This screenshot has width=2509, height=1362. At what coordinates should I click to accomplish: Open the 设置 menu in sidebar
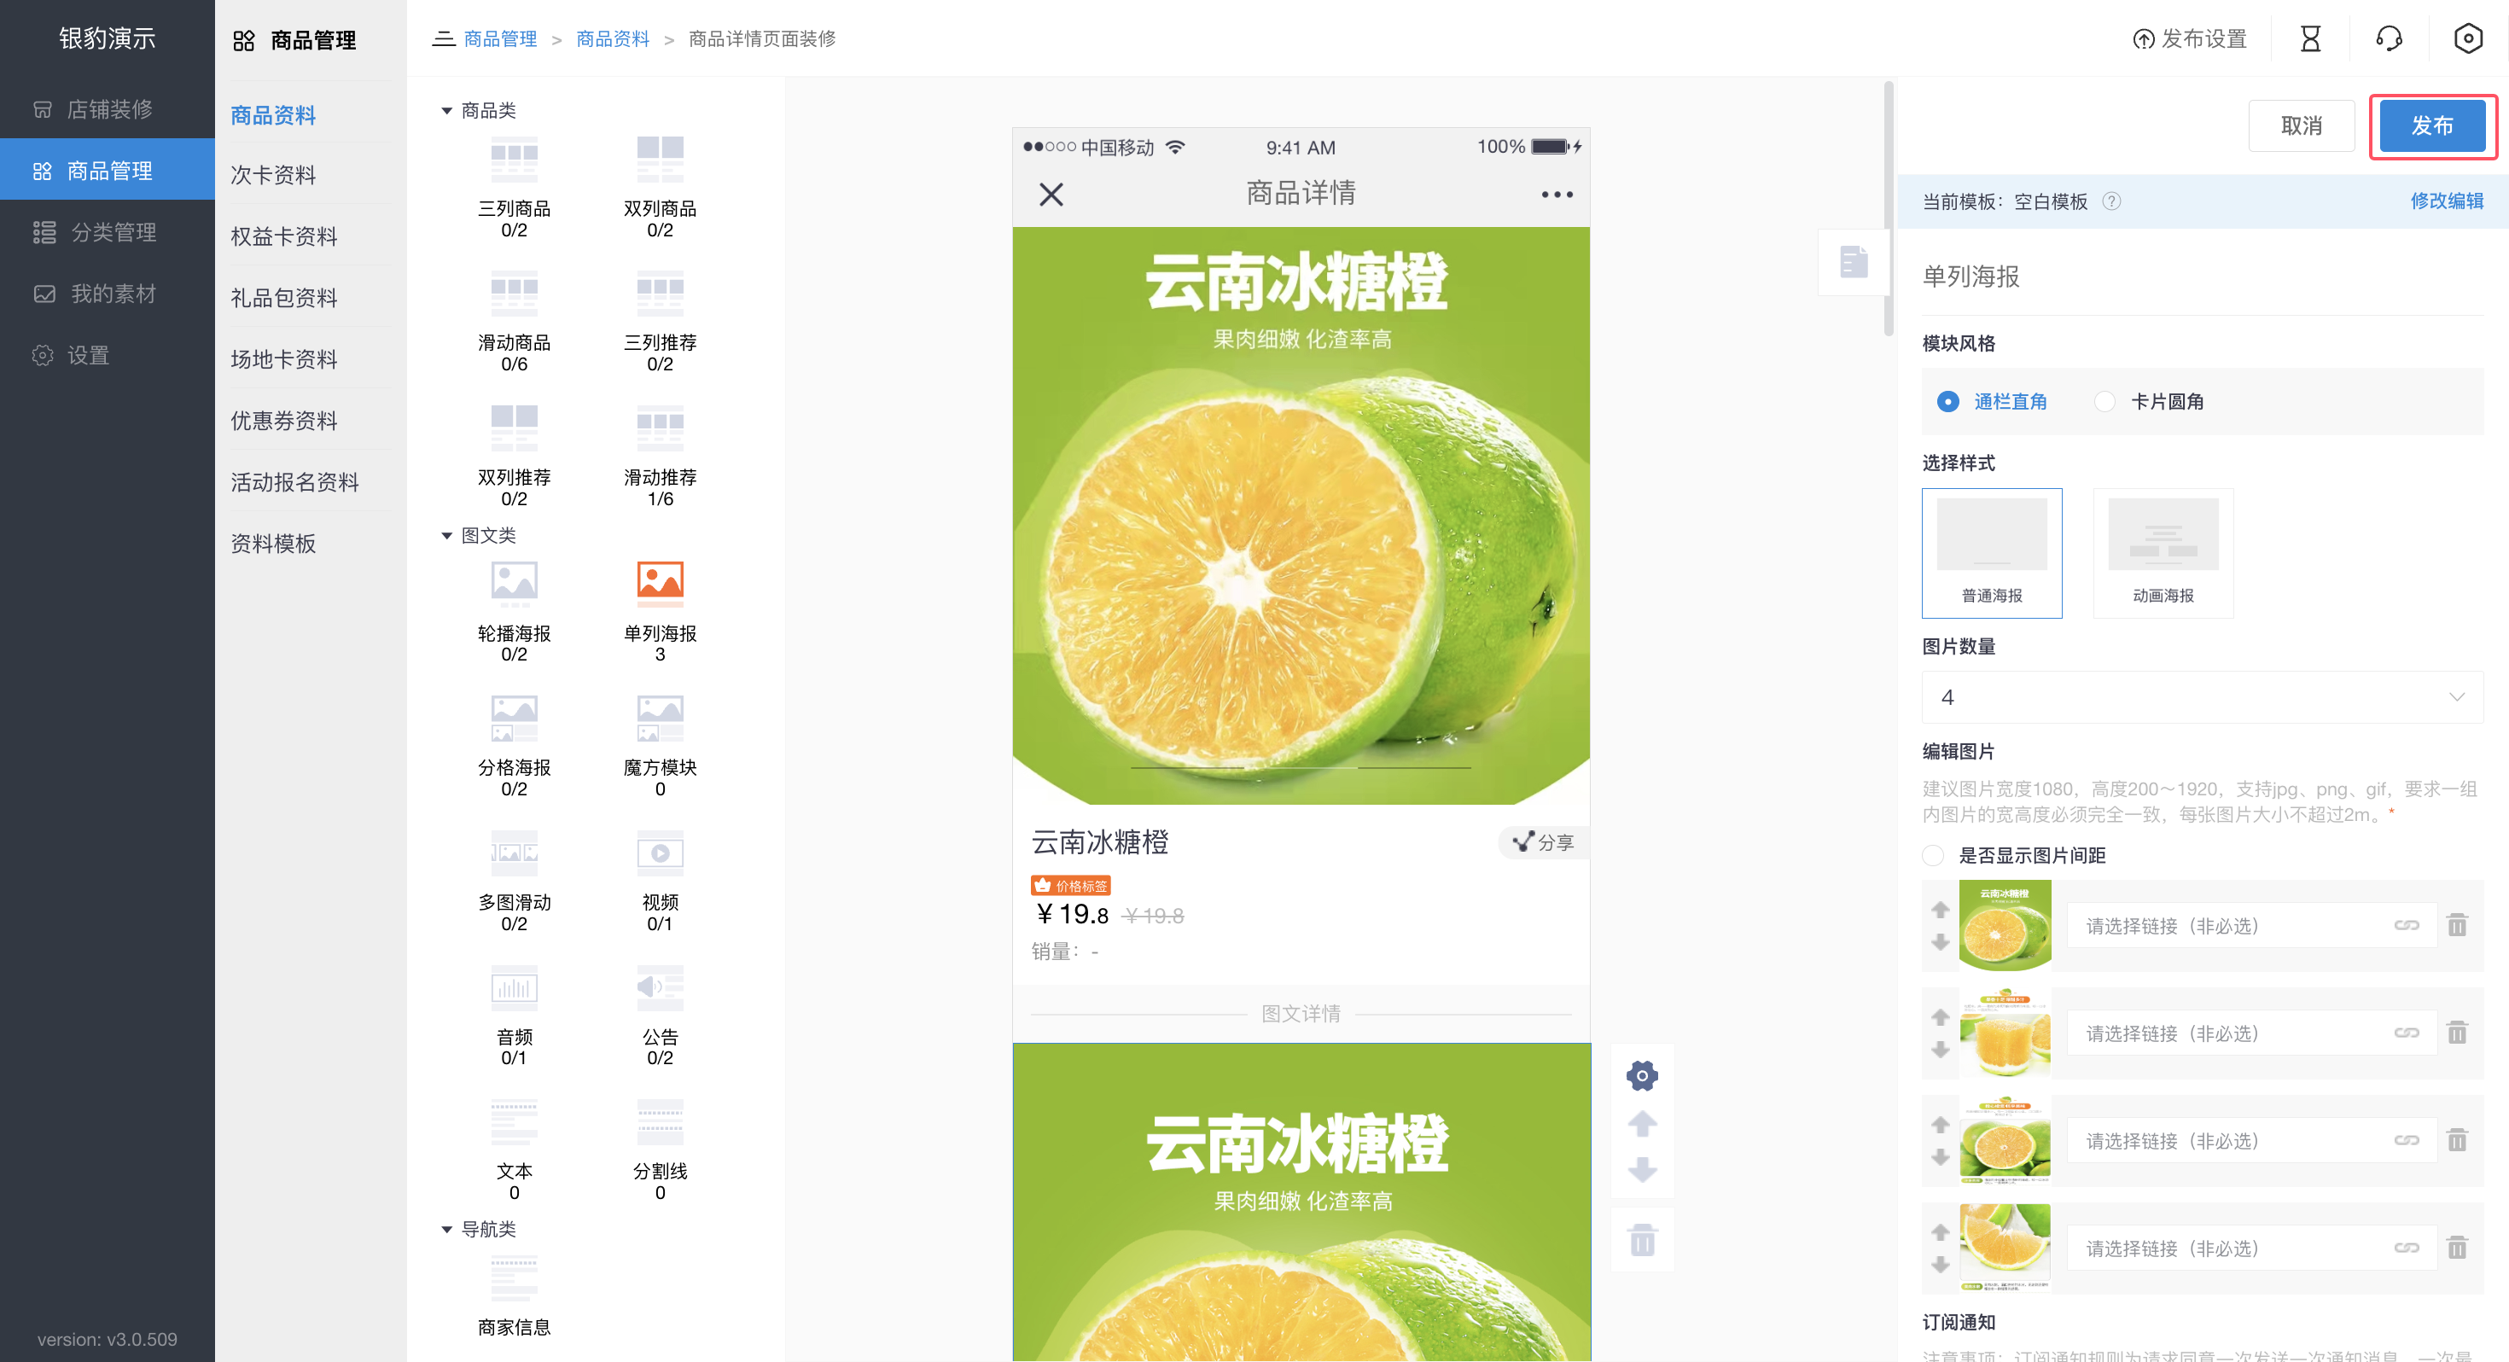tap(108, 355)
